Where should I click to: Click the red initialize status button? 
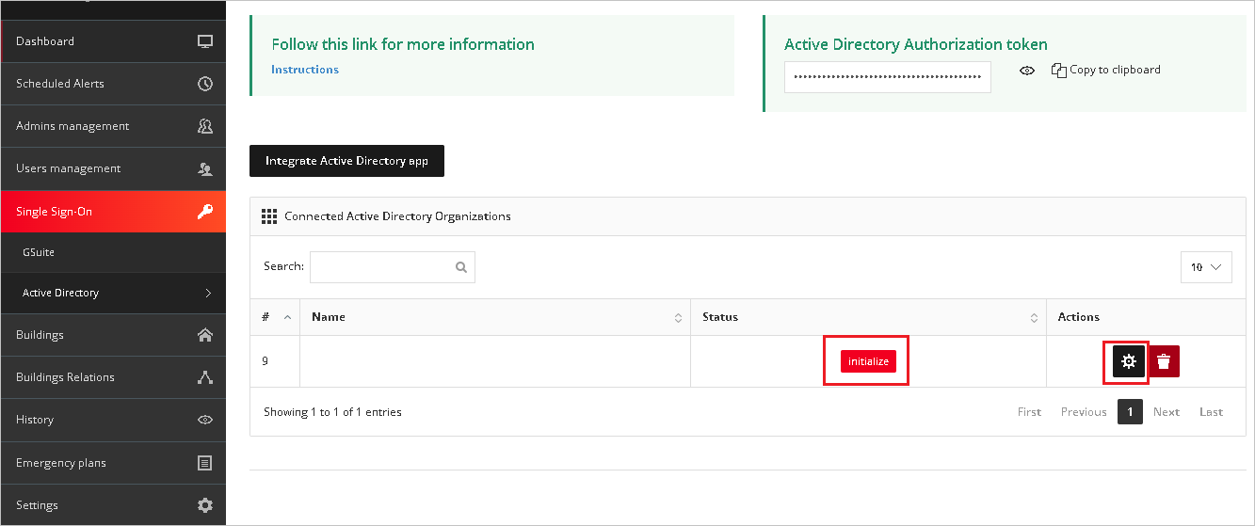click(x=868, y=361)
